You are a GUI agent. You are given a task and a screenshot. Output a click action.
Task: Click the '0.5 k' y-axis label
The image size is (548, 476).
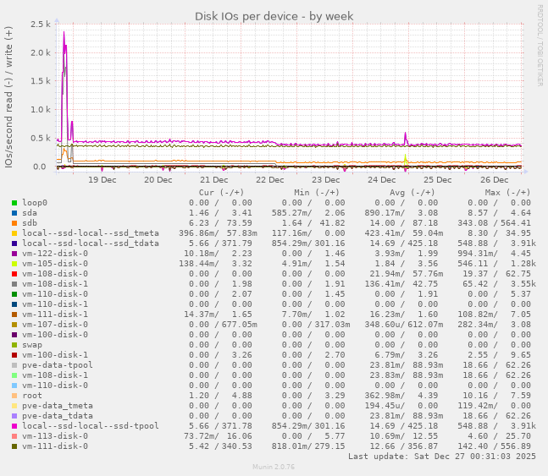coord(41,139)
